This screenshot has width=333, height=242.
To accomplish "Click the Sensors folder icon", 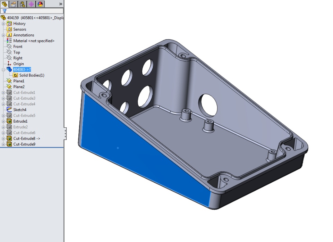I will (9, 29).
